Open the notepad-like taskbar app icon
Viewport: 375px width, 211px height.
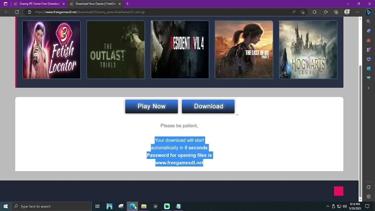[x=178, y=206]
